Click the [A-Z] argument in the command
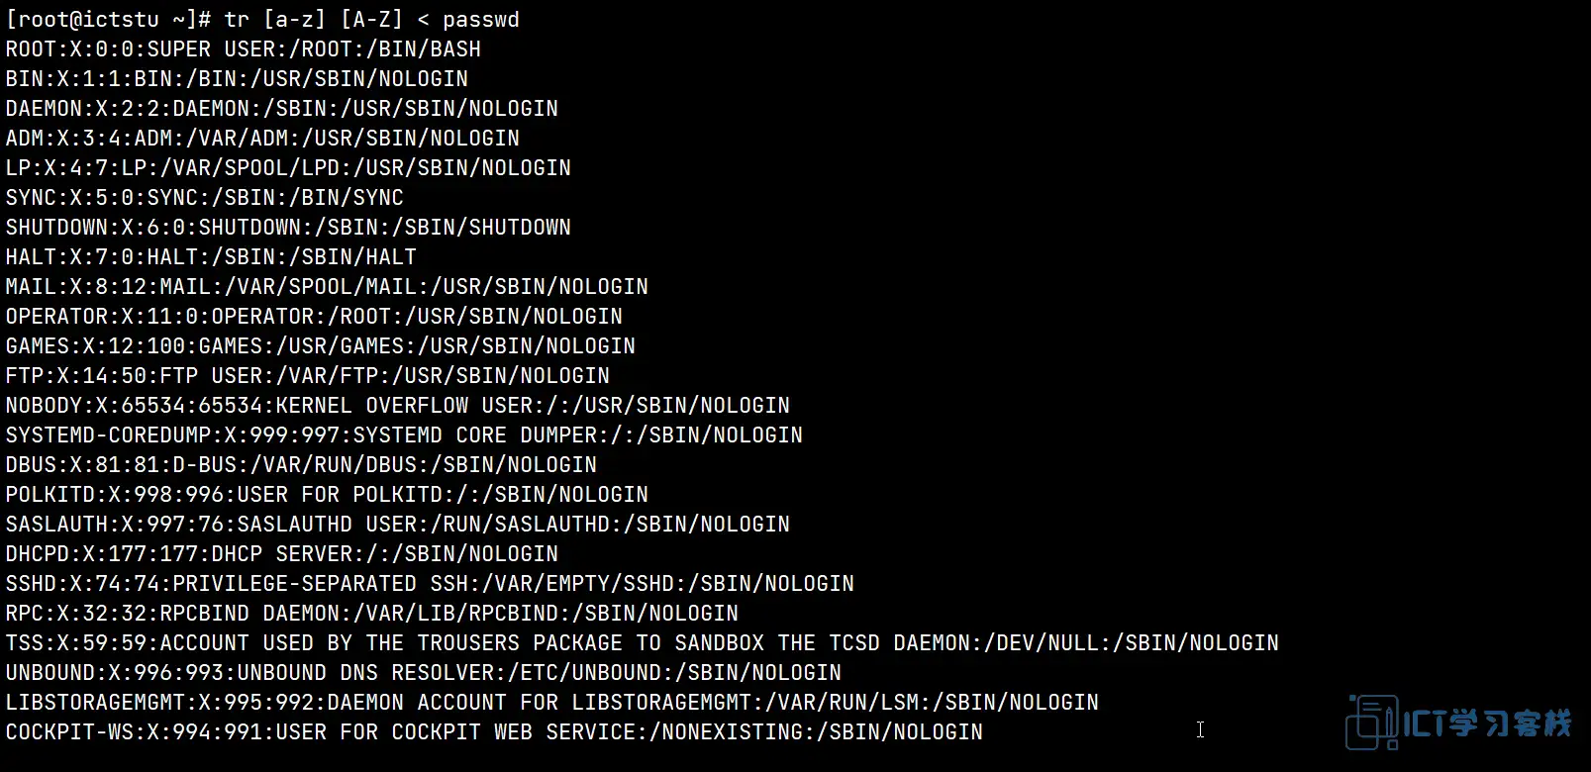Image resolution: width=1591 pixels, height=772 pixels. click(372, 20)
